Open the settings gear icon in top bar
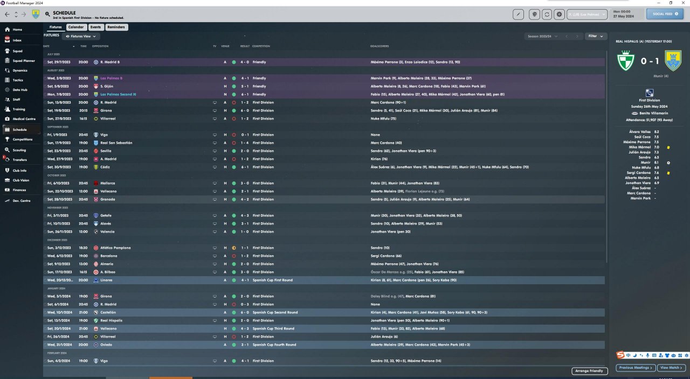The width and height of the screenshot is (690, 379). (560, 14)
